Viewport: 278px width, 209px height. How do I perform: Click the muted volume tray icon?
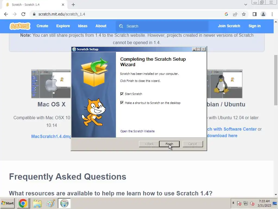coord(252,203)
